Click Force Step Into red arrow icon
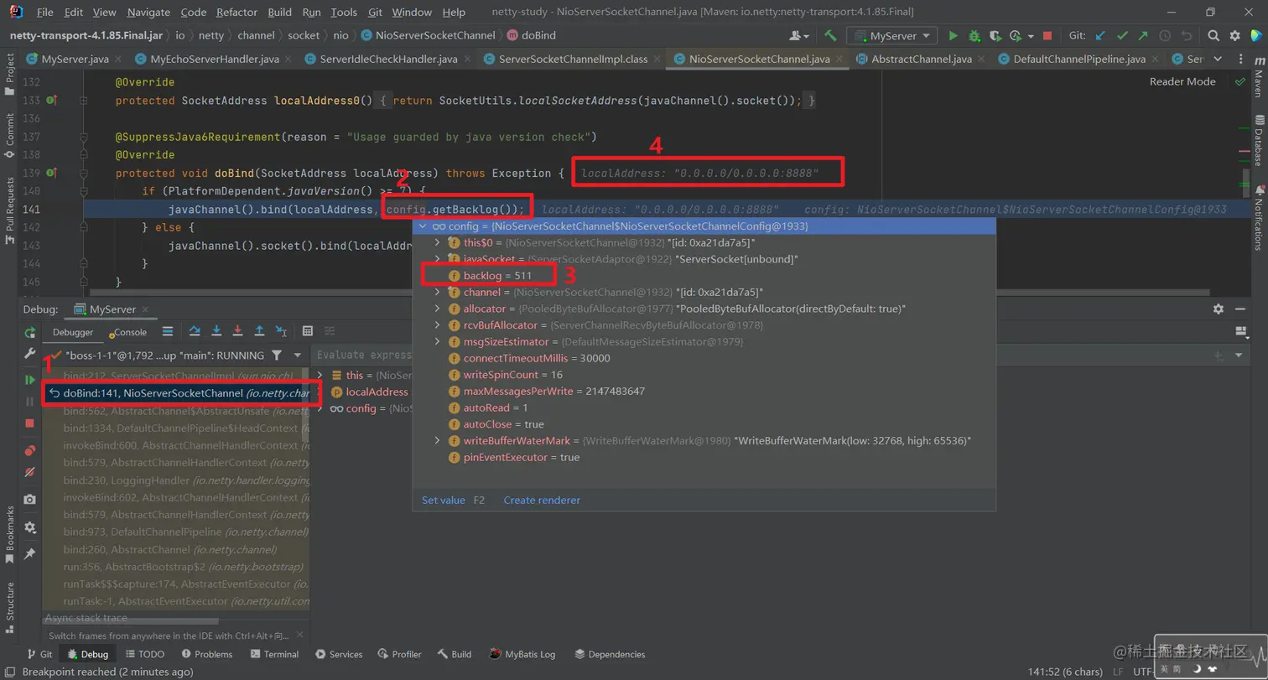This screenshot has height=680, width=1268. (238, 331)
